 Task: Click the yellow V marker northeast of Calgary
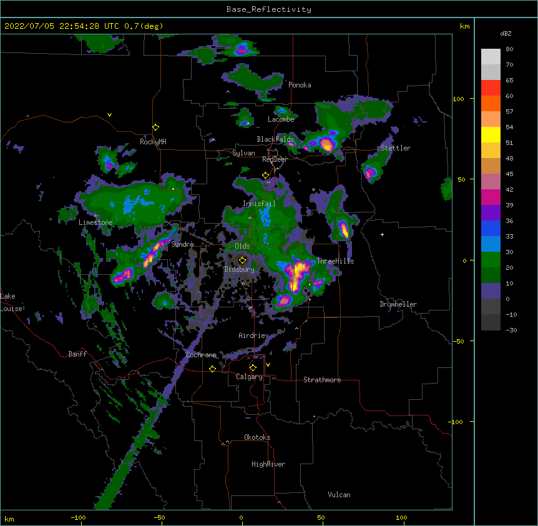point(268,365)
